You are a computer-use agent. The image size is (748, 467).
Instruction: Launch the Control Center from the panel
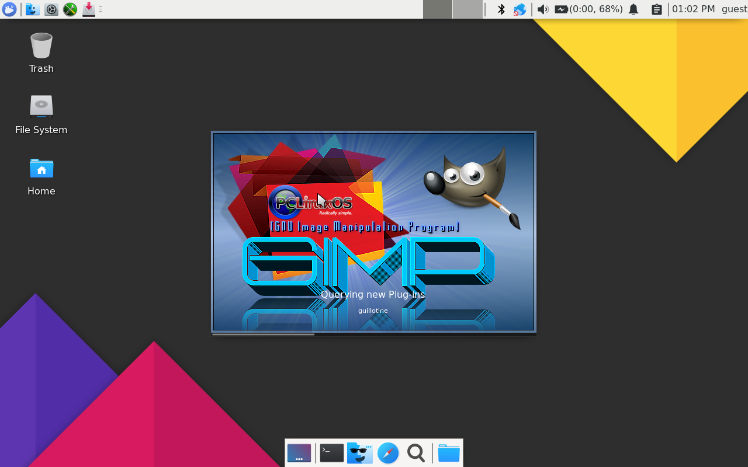pyautogui.click(x=51, y=9)
